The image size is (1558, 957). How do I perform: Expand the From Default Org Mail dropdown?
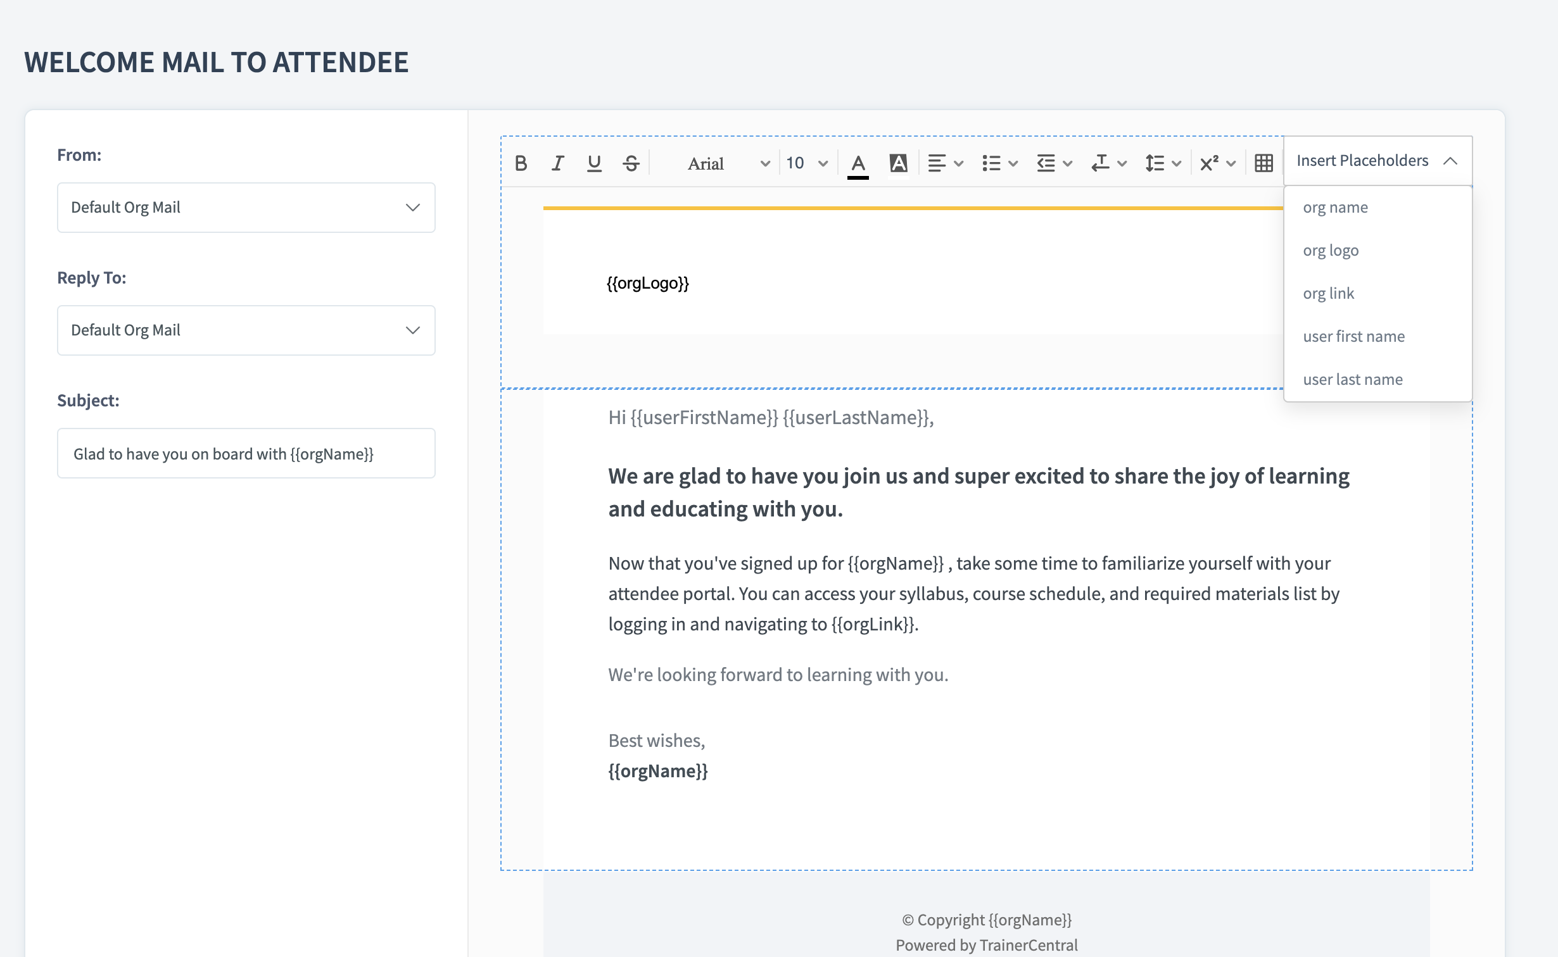[x=246, y=208]
